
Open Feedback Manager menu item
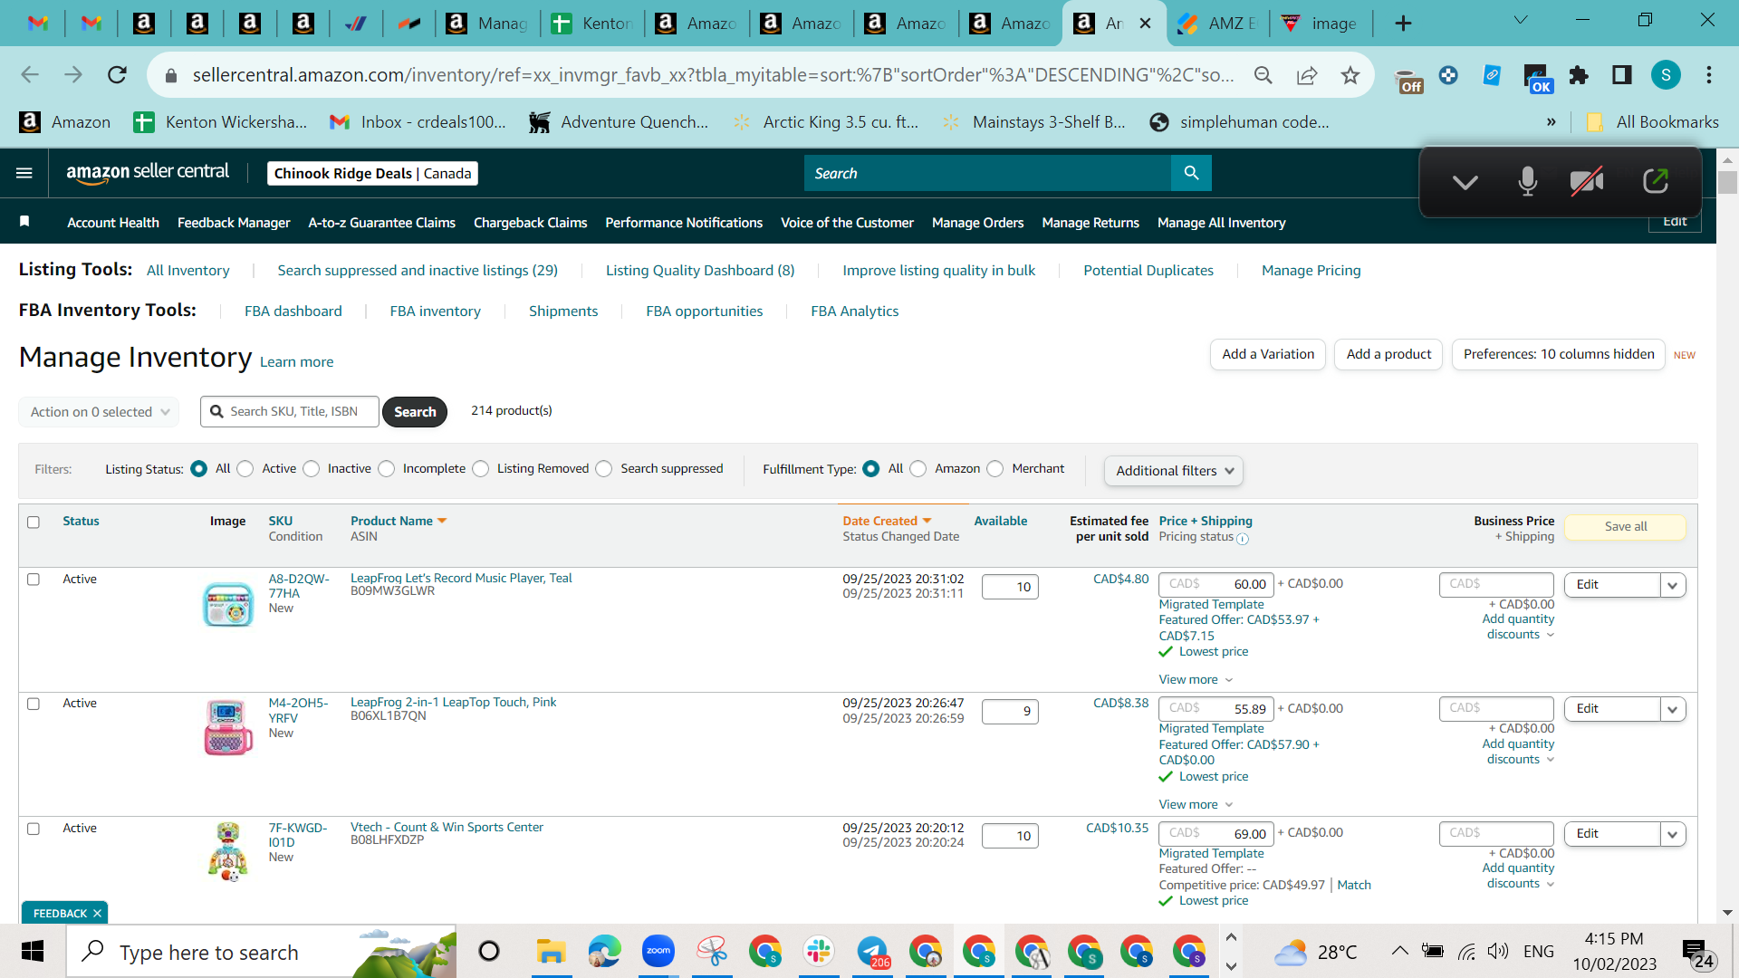234,223
